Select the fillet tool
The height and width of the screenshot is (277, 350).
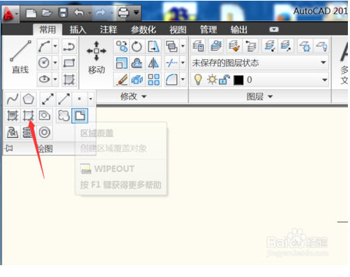pyautogui.click(x=172, y=79)
